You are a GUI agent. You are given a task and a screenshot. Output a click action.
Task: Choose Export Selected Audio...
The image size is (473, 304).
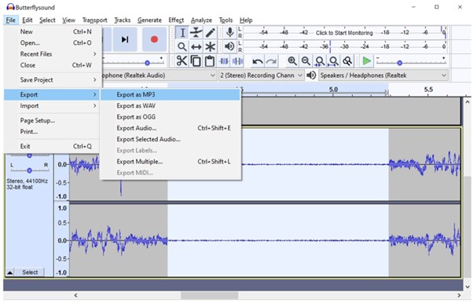(x=170, y=139)
